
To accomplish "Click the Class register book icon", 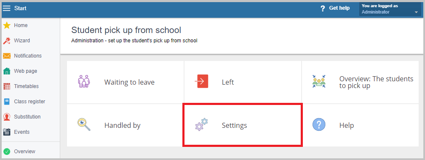I will click(x=7, y=102).
